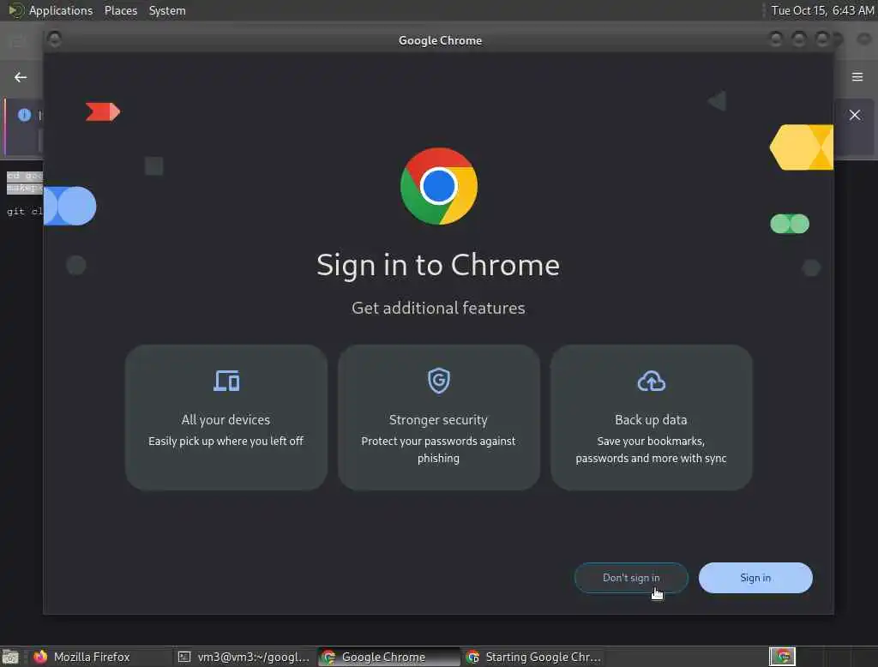Click the Sign in button
The width and height of the screenshot is (878, 667).
click(755, 577)
